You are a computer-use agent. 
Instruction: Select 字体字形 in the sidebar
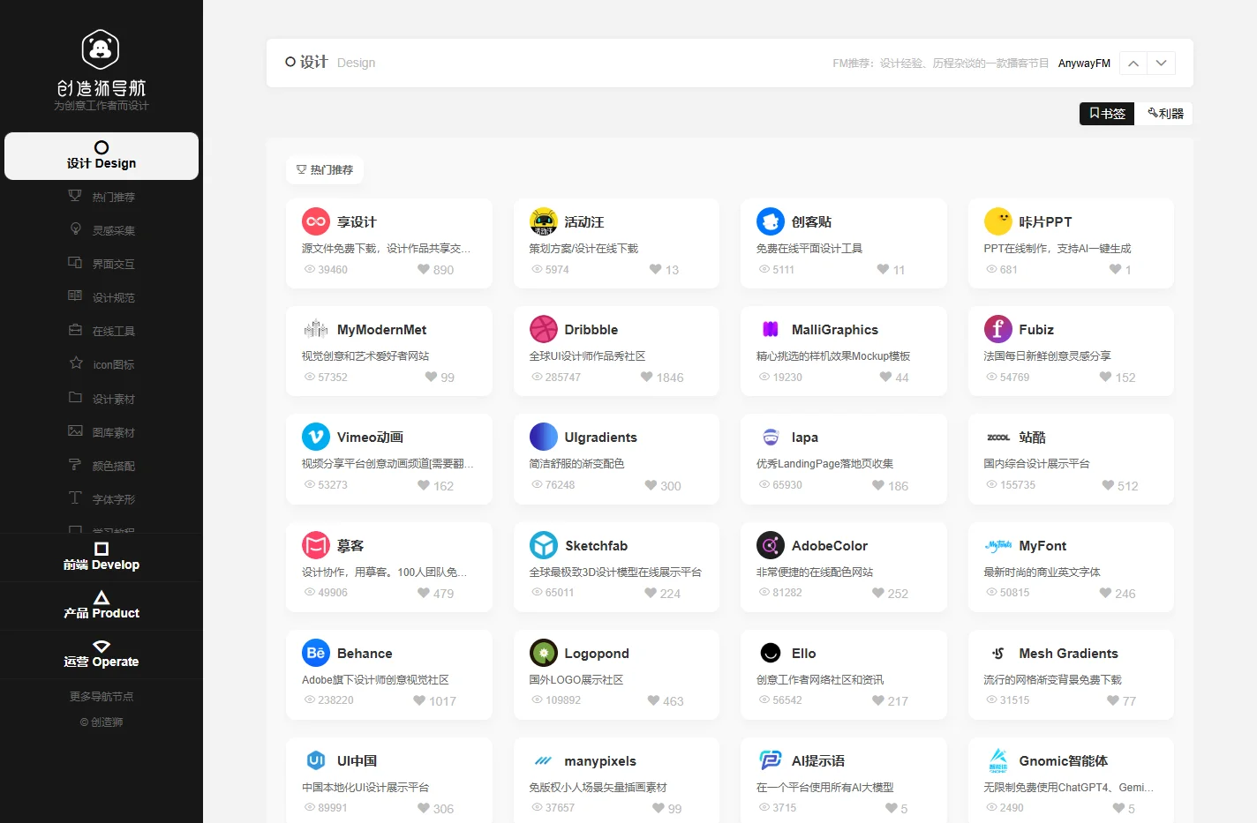[x=102, y=499]
